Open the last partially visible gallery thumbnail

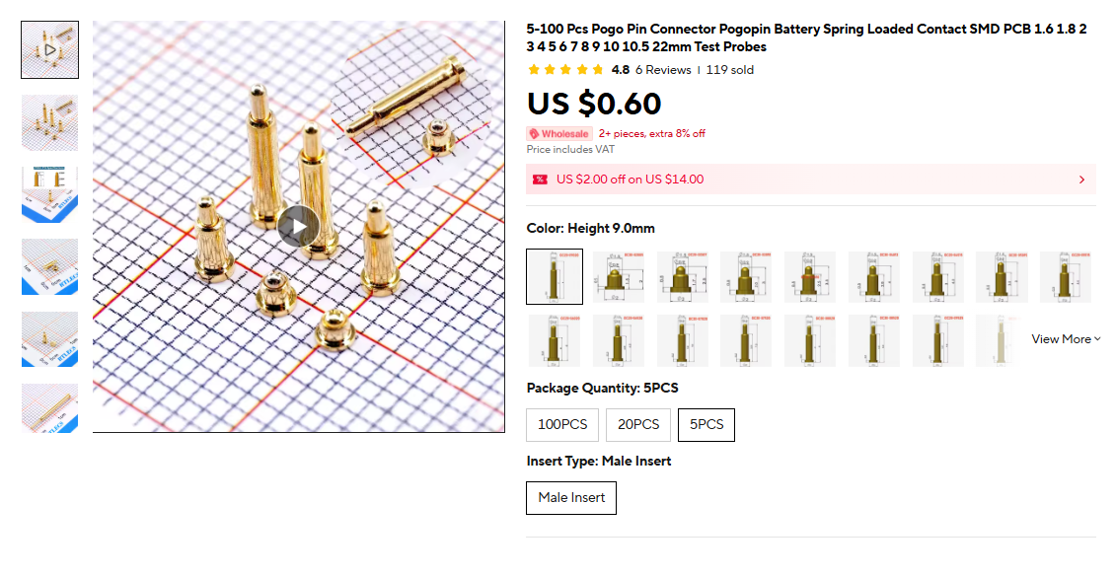pyautogui.click(x=49, y=409)
